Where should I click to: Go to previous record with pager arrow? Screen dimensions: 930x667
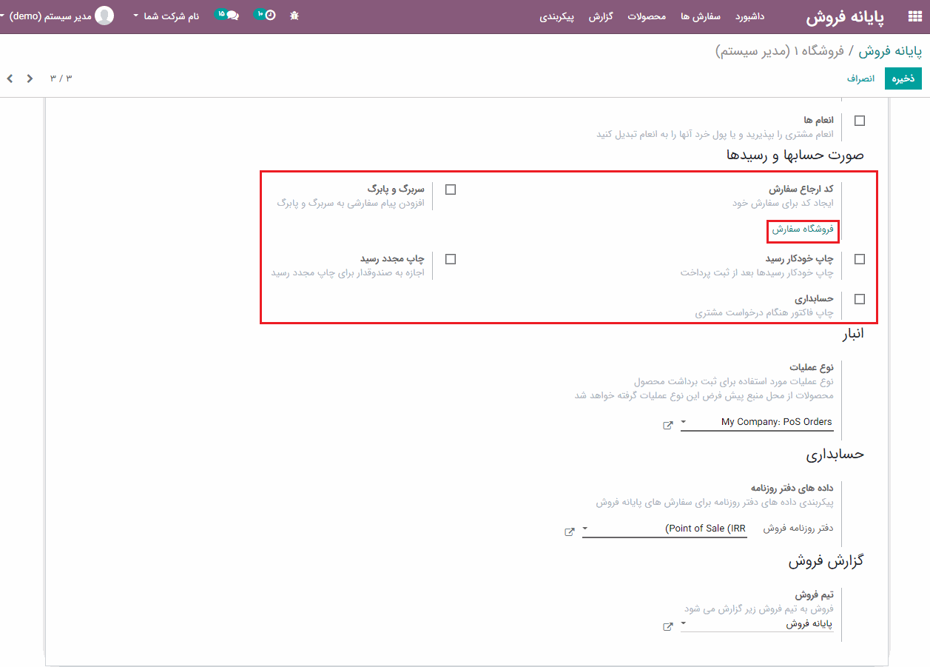click(30, 78)
